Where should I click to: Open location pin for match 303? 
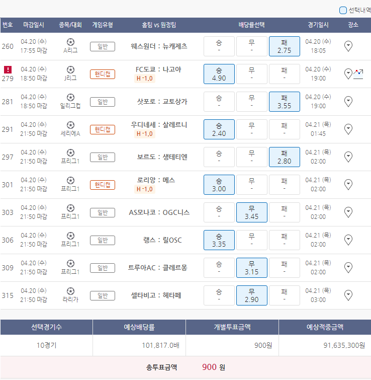(348, 212)
